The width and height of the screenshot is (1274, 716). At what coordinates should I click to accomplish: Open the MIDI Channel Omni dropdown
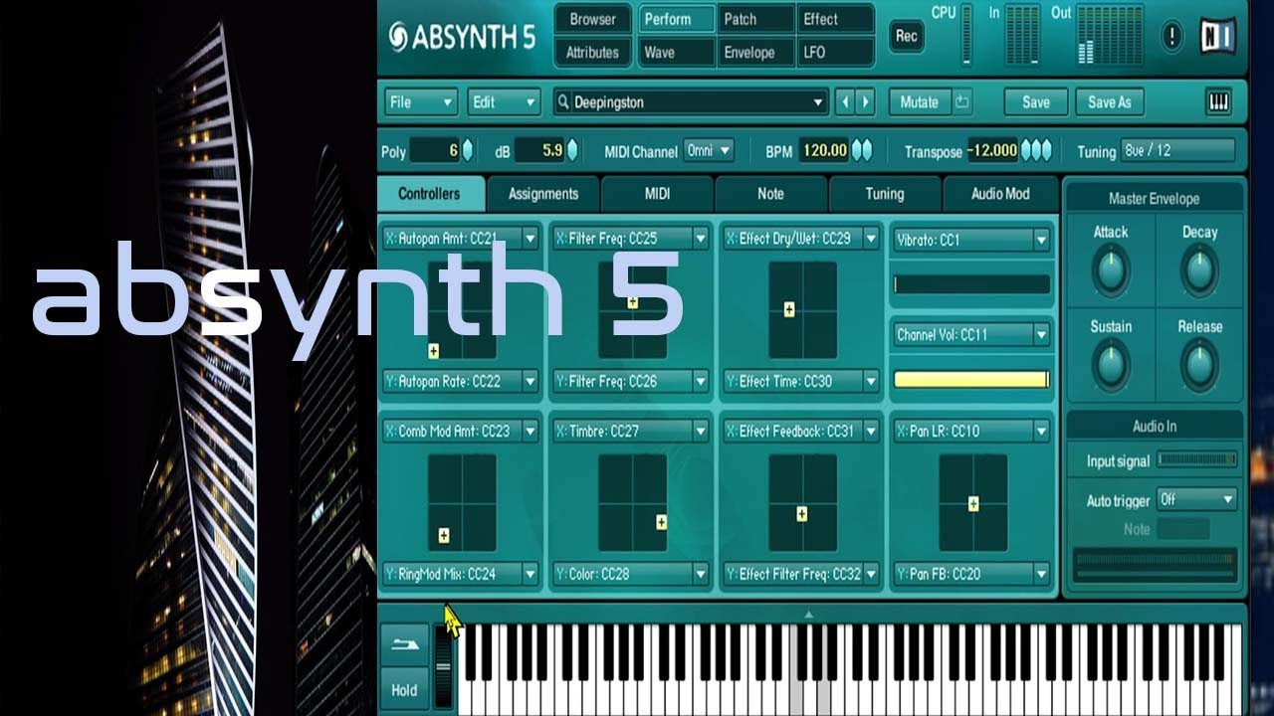tap(709, 151)
